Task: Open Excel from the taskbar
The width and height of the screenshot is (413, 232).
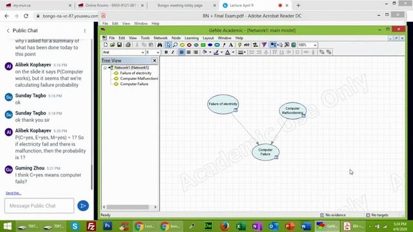Action: [x=241, y=226]
